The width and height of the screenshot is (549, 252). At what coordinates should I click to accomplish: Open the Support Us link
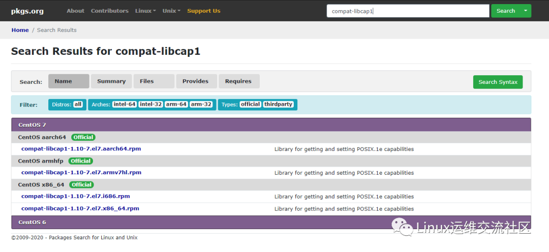click(204, 11)
